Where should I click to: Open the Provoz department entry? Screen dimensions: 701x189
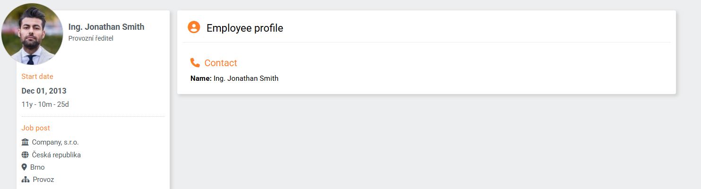43,180
